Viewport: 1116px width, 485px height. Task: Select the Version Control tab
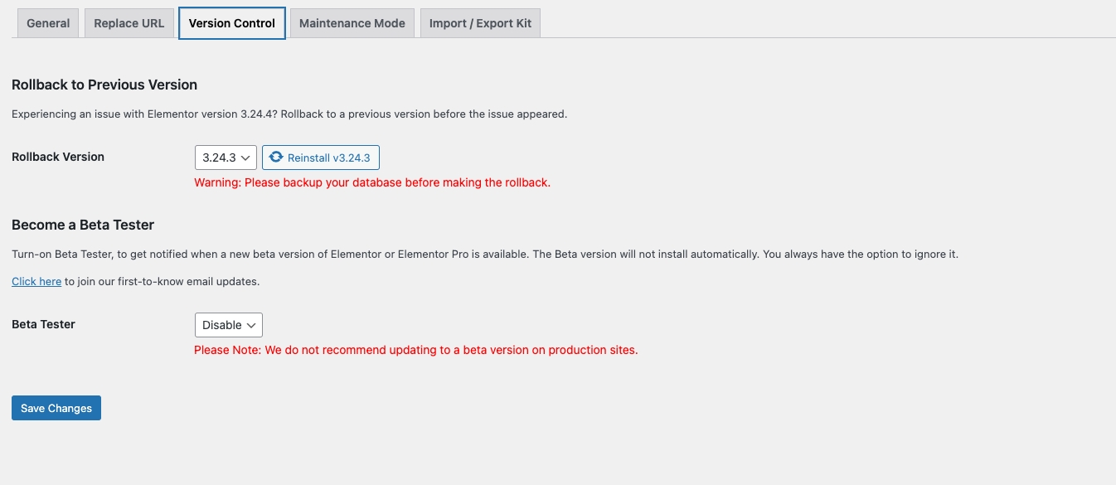(232, 23)
